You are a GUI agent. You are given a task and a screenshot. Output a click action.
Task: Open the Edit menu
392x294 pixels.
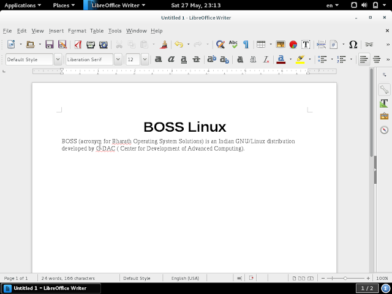coord(22,31)
